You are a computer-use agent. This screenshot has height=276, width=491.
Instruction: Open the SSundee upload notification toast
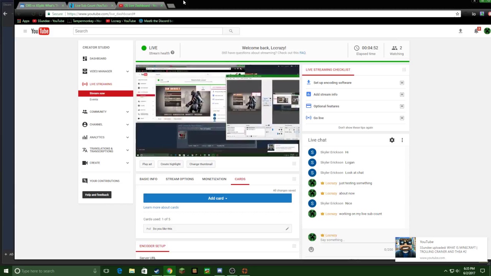coord(441,249)
